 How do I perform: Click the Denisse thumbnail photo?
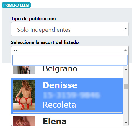(24, 95)
